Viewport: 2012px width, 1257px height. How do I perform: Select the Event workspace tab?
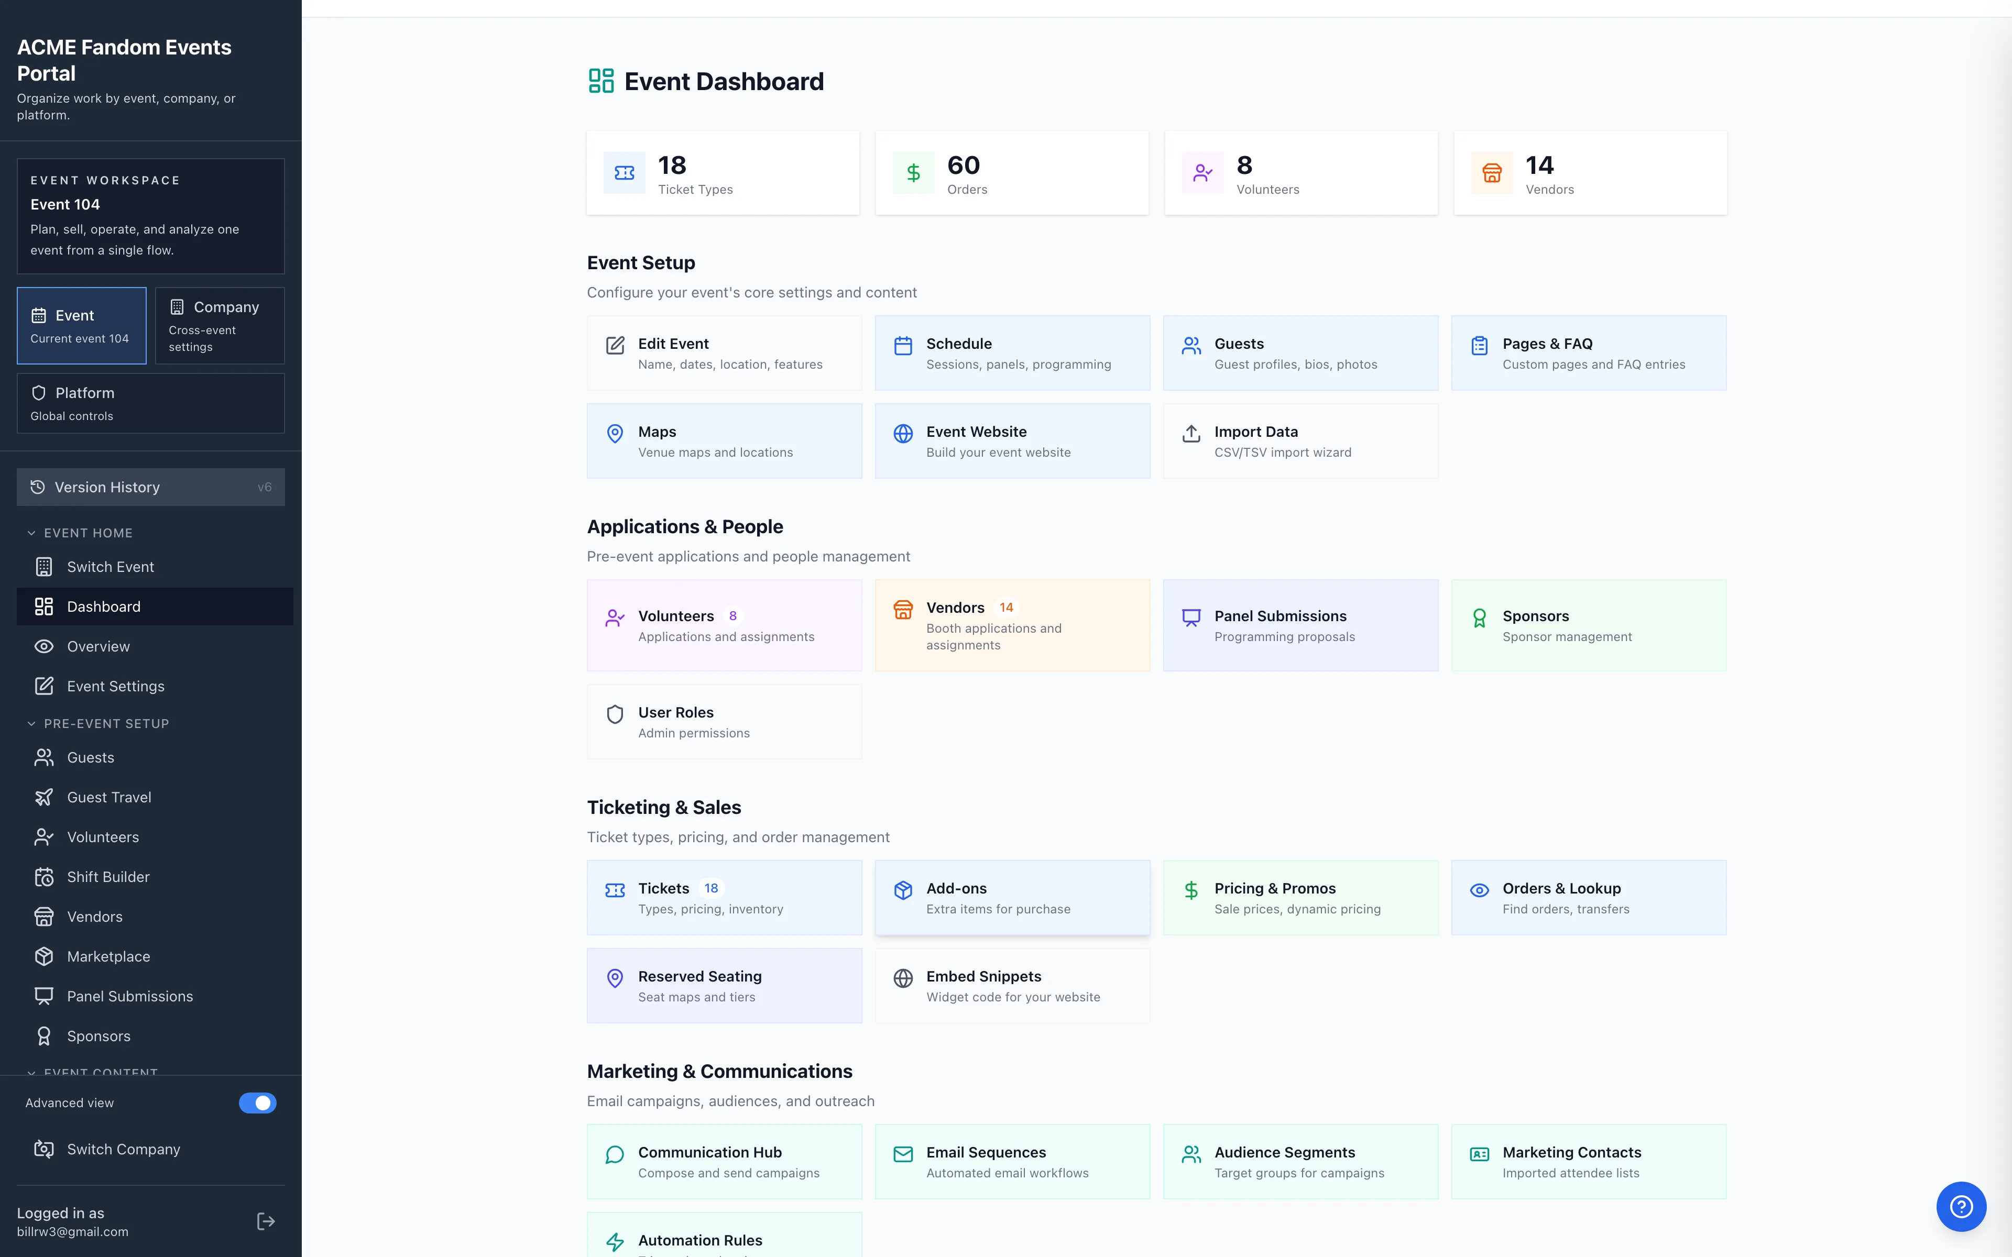click(82, 326)
